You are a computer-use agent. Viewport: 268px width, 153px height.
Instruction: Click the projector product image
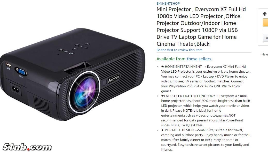tap(73, 74)
